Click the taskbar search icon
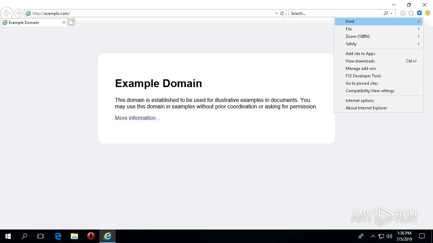The width and height of the screenshot is (433, 243). pos(24,236)
